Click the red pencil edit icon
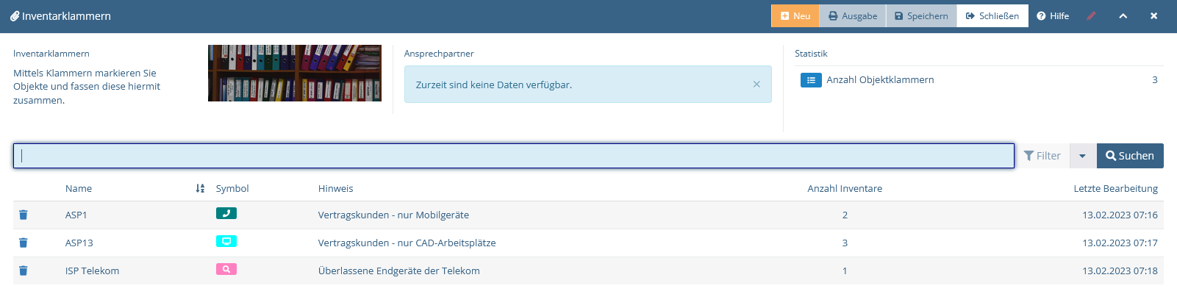This screenshot has height=308, width=1177. click(1091, 15)
